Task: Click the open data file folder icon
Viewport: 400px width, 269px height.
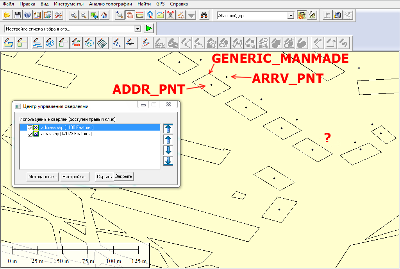Action: 7,15
